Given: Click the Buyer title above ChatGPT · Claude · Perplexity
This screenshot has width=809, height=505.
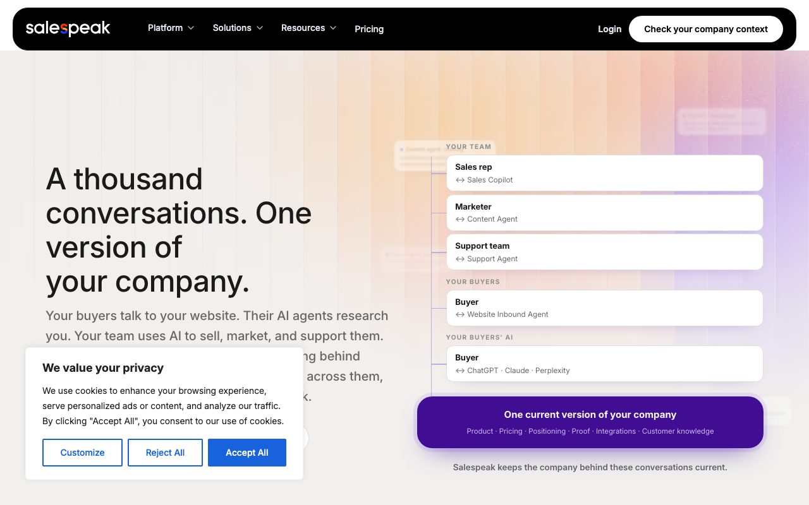Looking at the screenshot, I should [467, 358].
